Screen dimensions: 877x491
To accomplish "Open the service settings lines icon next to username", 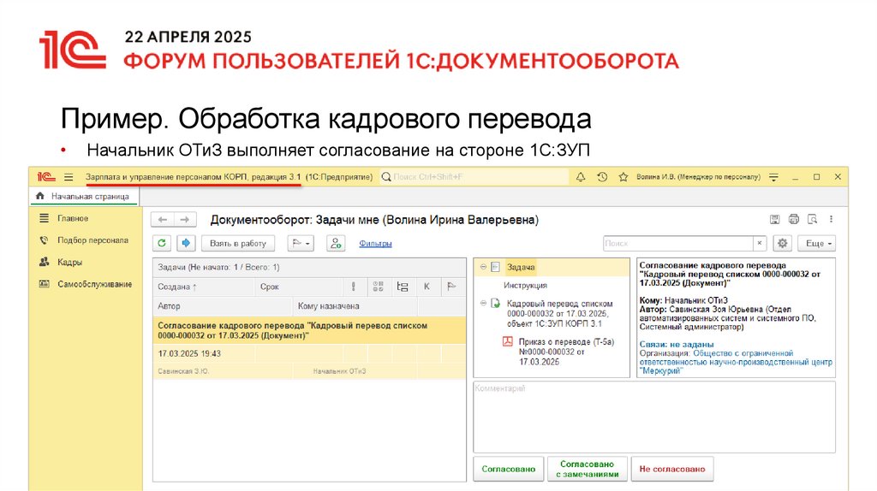I will [x=773, y=177].
